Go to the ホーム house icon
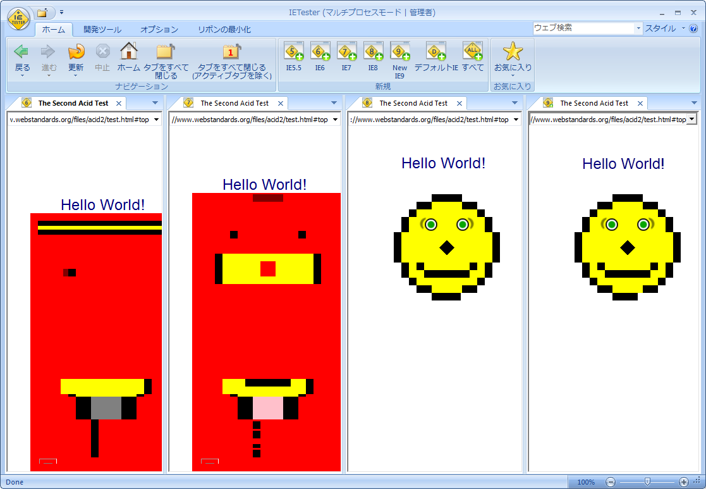Screen dimensions: 706x489 129,58
